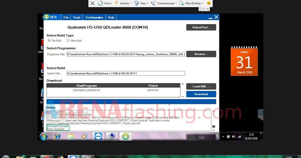Select the patch0.xml entry

click(153, 90)
